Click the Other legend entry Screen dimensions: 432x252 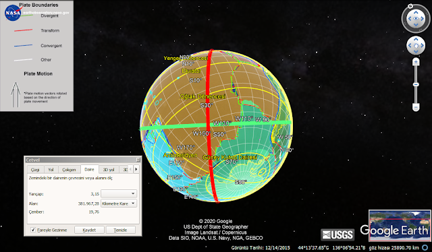[x=46, y=60]
